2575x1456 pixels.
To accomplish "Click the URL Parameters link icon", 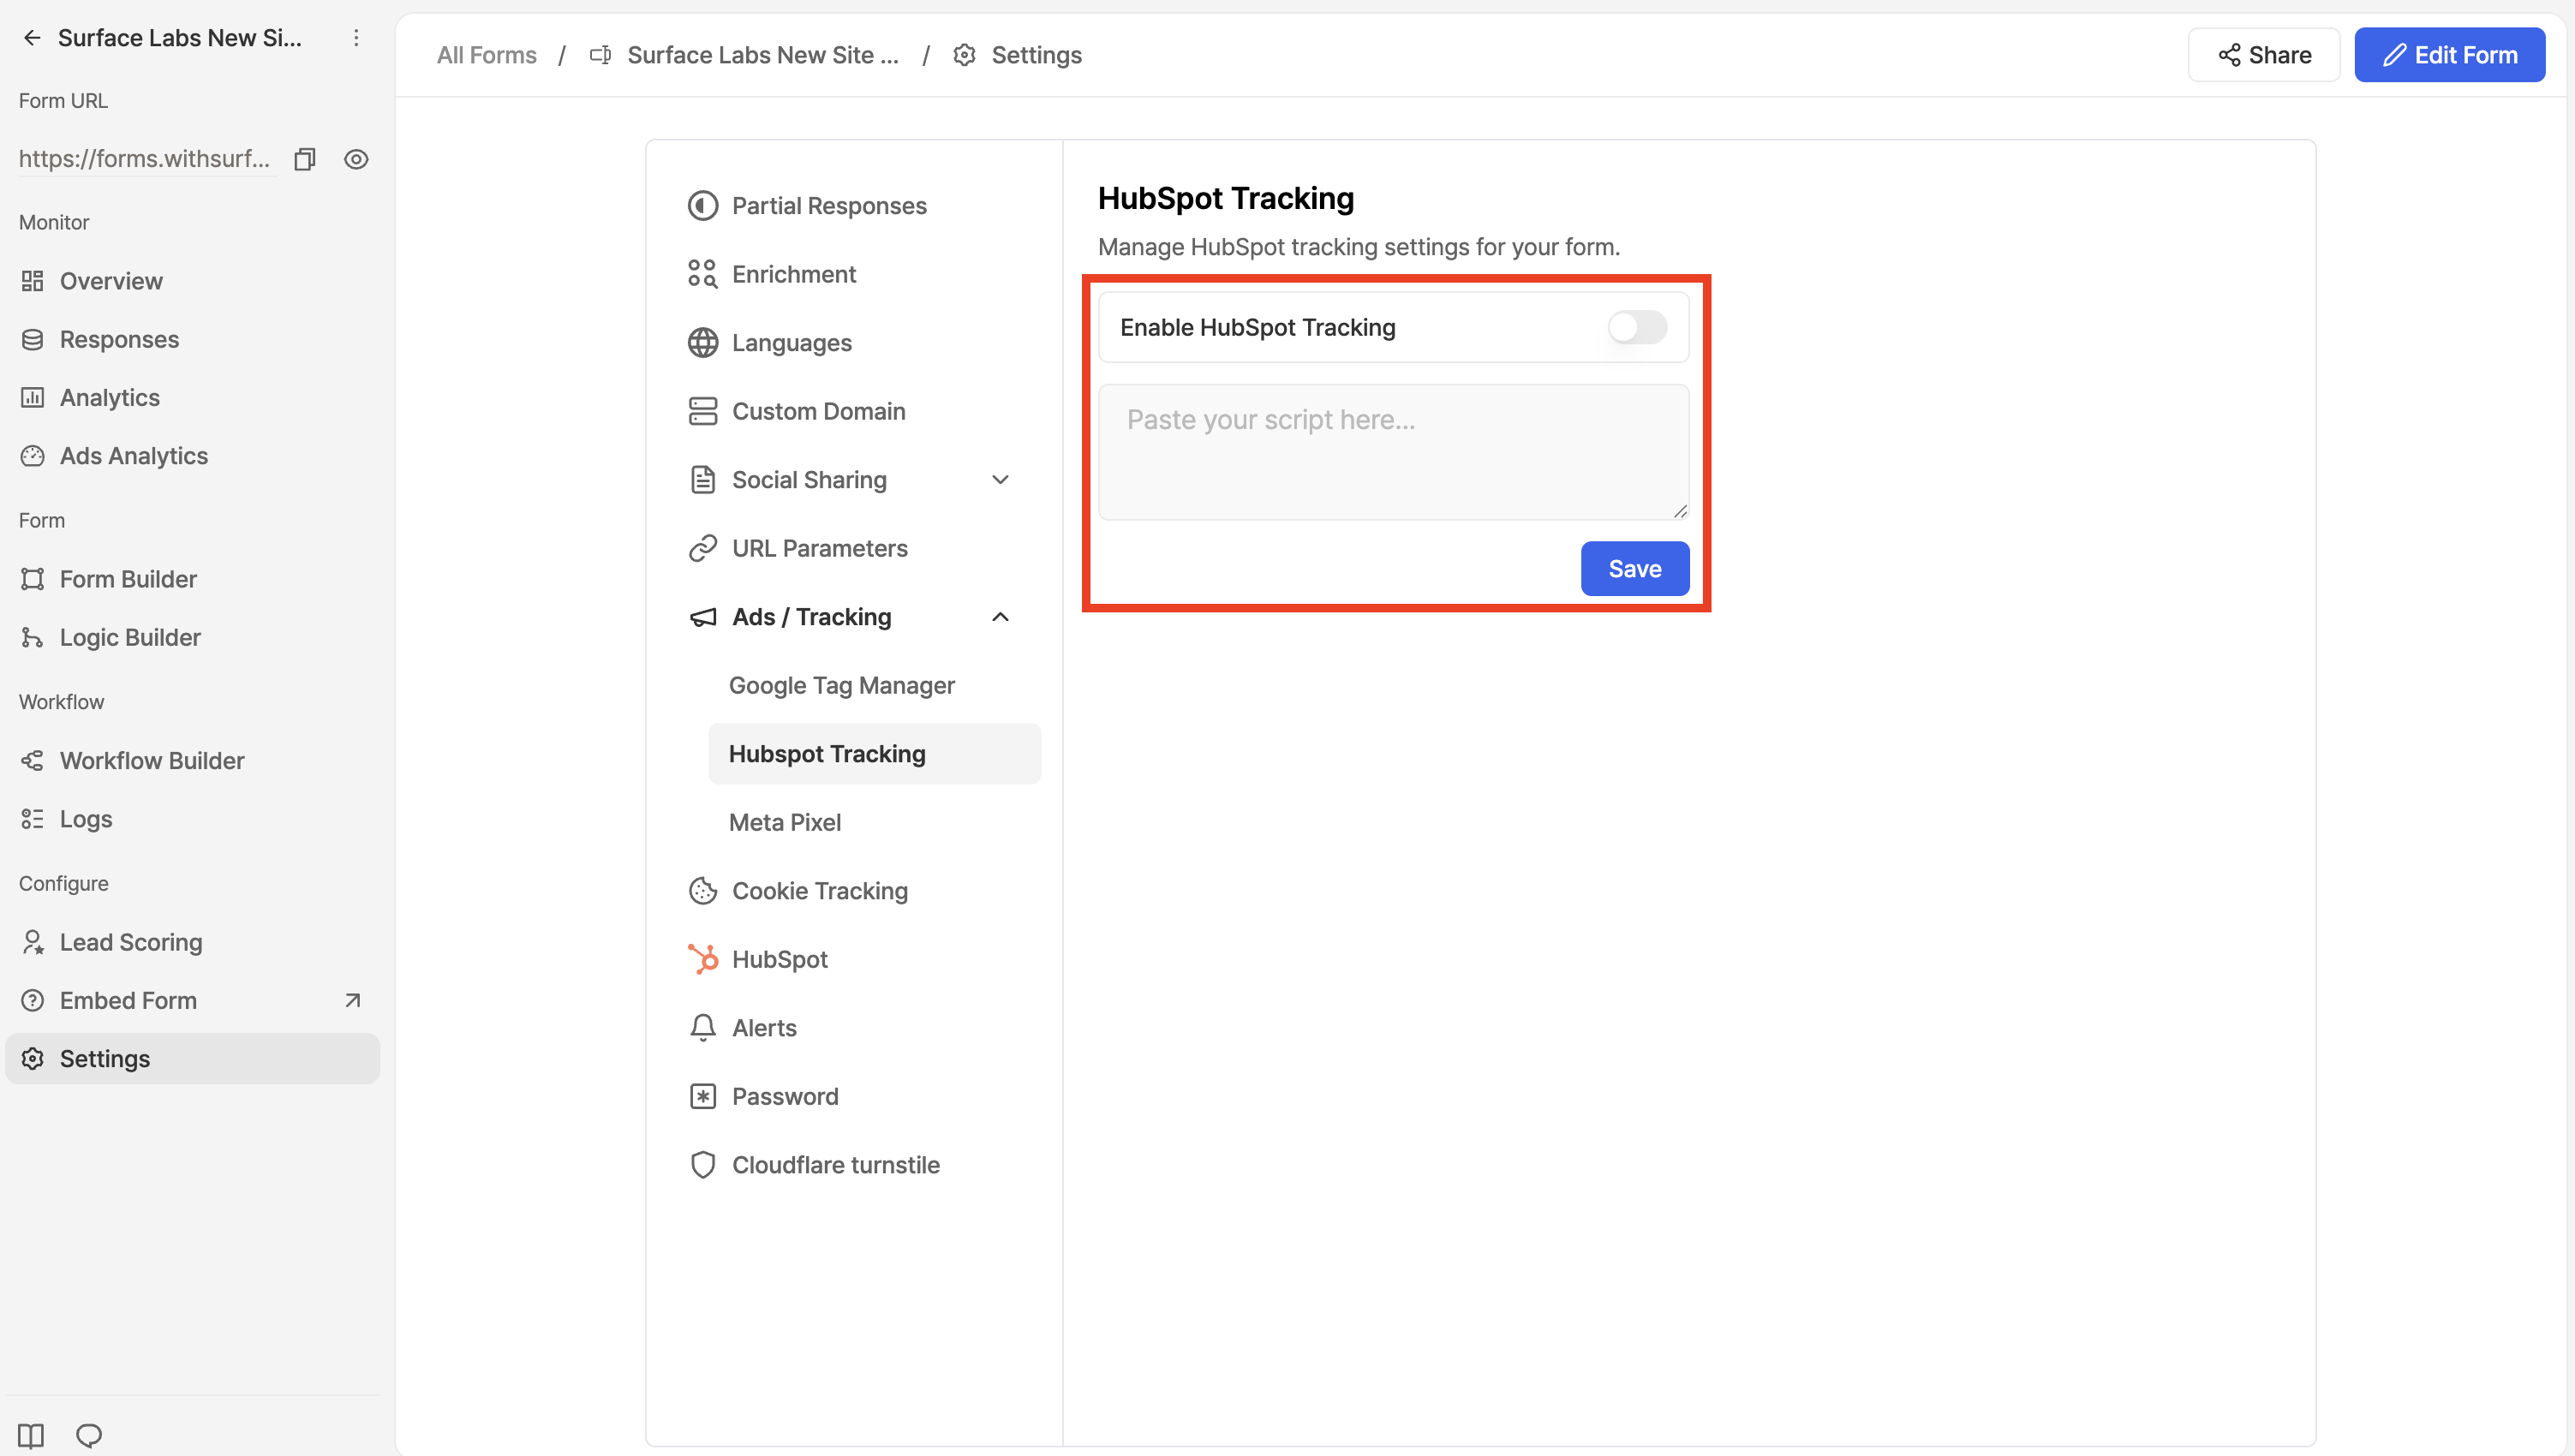I will [x=703, y=548].
